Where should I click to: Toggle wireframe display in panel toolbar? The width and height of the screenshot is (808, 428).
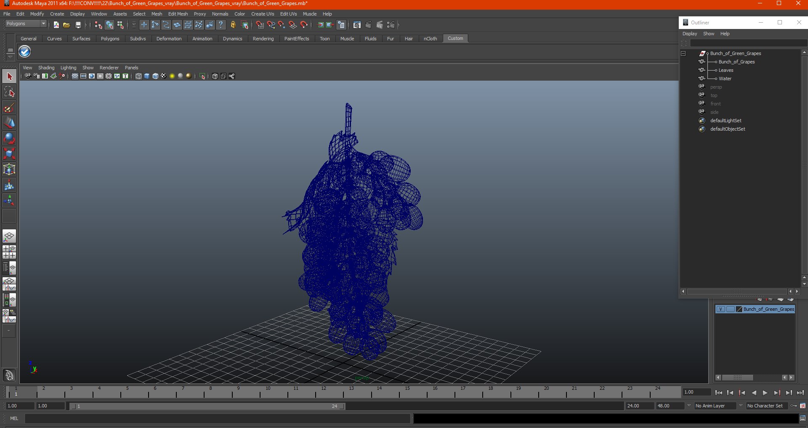pyautogui.click(x=138, y=76)
